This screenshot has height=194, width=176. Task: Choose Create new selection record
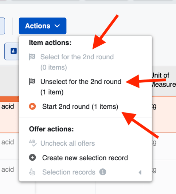pyautogui.click(x=86, y=158)
